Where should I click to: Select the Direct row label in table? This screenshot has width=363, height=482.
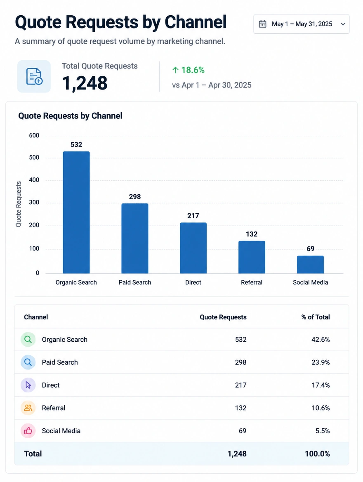(51, 385)
